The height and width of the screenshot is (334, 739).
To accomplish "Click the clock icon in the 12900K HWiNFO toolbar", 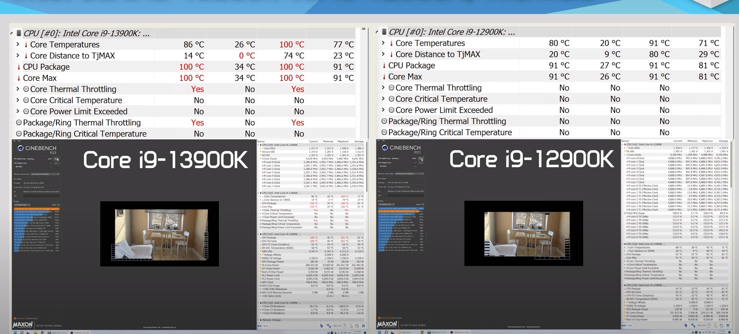I will [709, 325].
